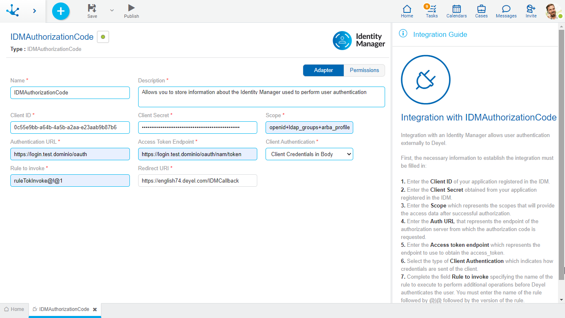This screenshot has height=318, width=565.
Task: Open the Messages icon
Action: pyautogui.click(x=506, y=11)
